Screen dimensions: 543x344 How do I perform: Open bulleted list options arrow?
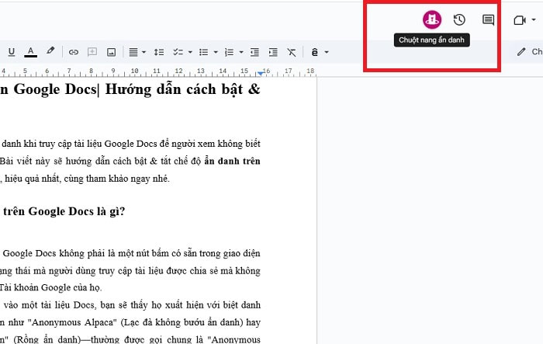tap(216, 53)
